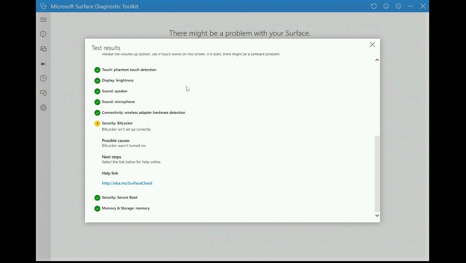Viewport: 466px width, 263px height.
Task: Open the battery page in sidebar
Action: (43, 64)
